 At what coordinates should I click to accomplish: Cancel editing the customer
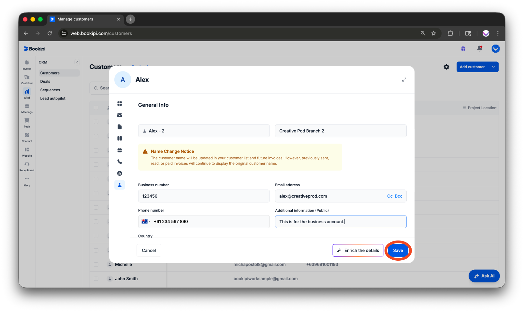pos(149,250)
